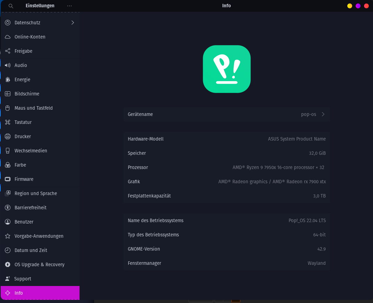The width and height of the screenshot is (373, 303).
Task: Select Vorgabe-Anwendungen
Action: 40,236
